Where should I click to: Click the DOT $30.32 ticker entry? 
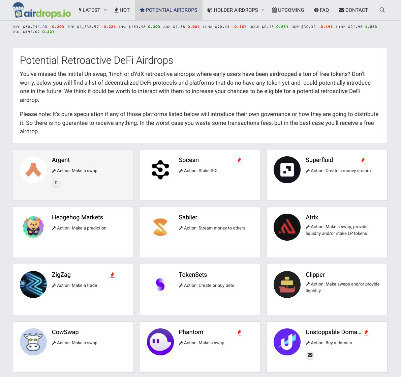click(x=312, y=27)
